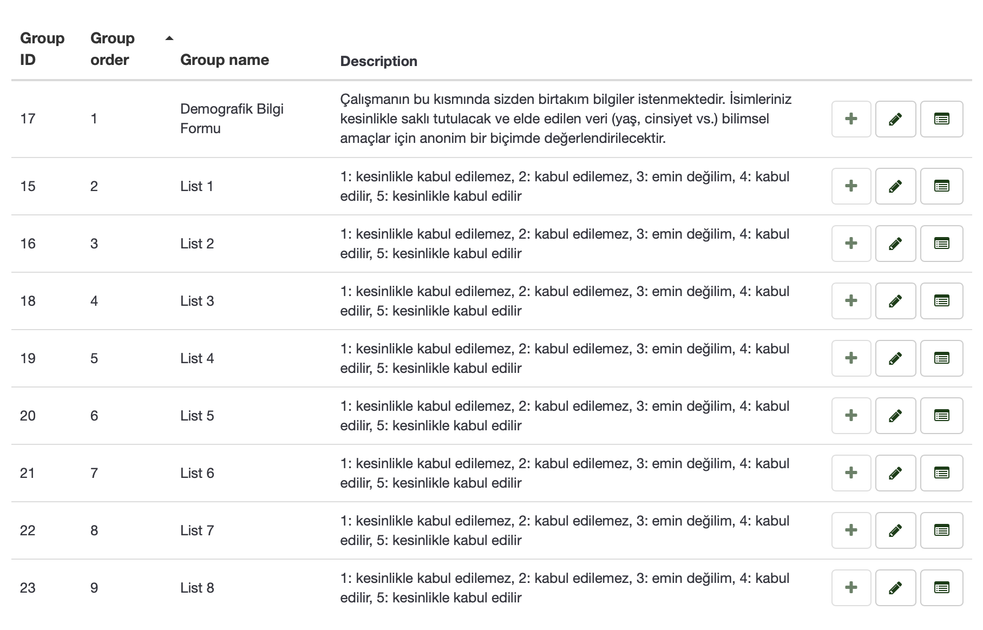Viewport: 983px width, 630px height.
Task: Click the Group order column header text
Action: [112, 49]
